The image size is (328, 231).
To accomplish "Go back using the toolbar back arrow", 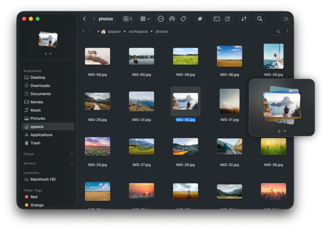I will [85, 19].
